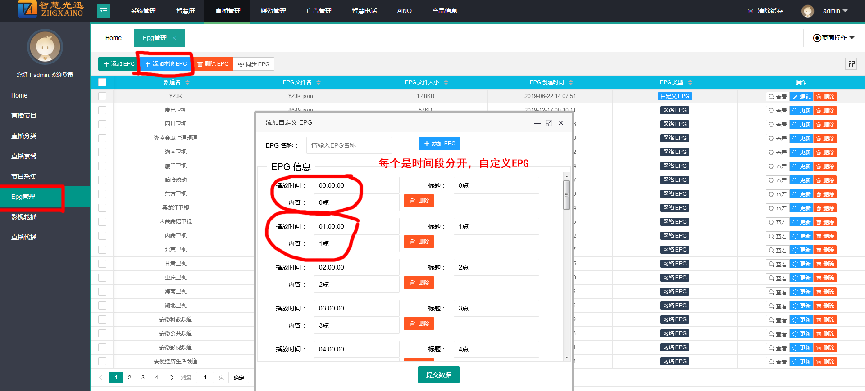The height and width of the screenshot is (391, 865).
Task: Click the 同步 EPG button
Action: 254,64
